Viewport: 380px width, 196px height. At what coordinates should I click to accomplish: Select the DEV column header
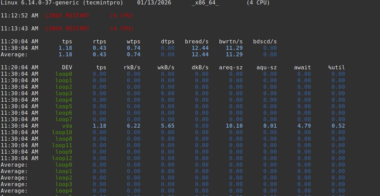pyautogui.click(x=67, y=67)
